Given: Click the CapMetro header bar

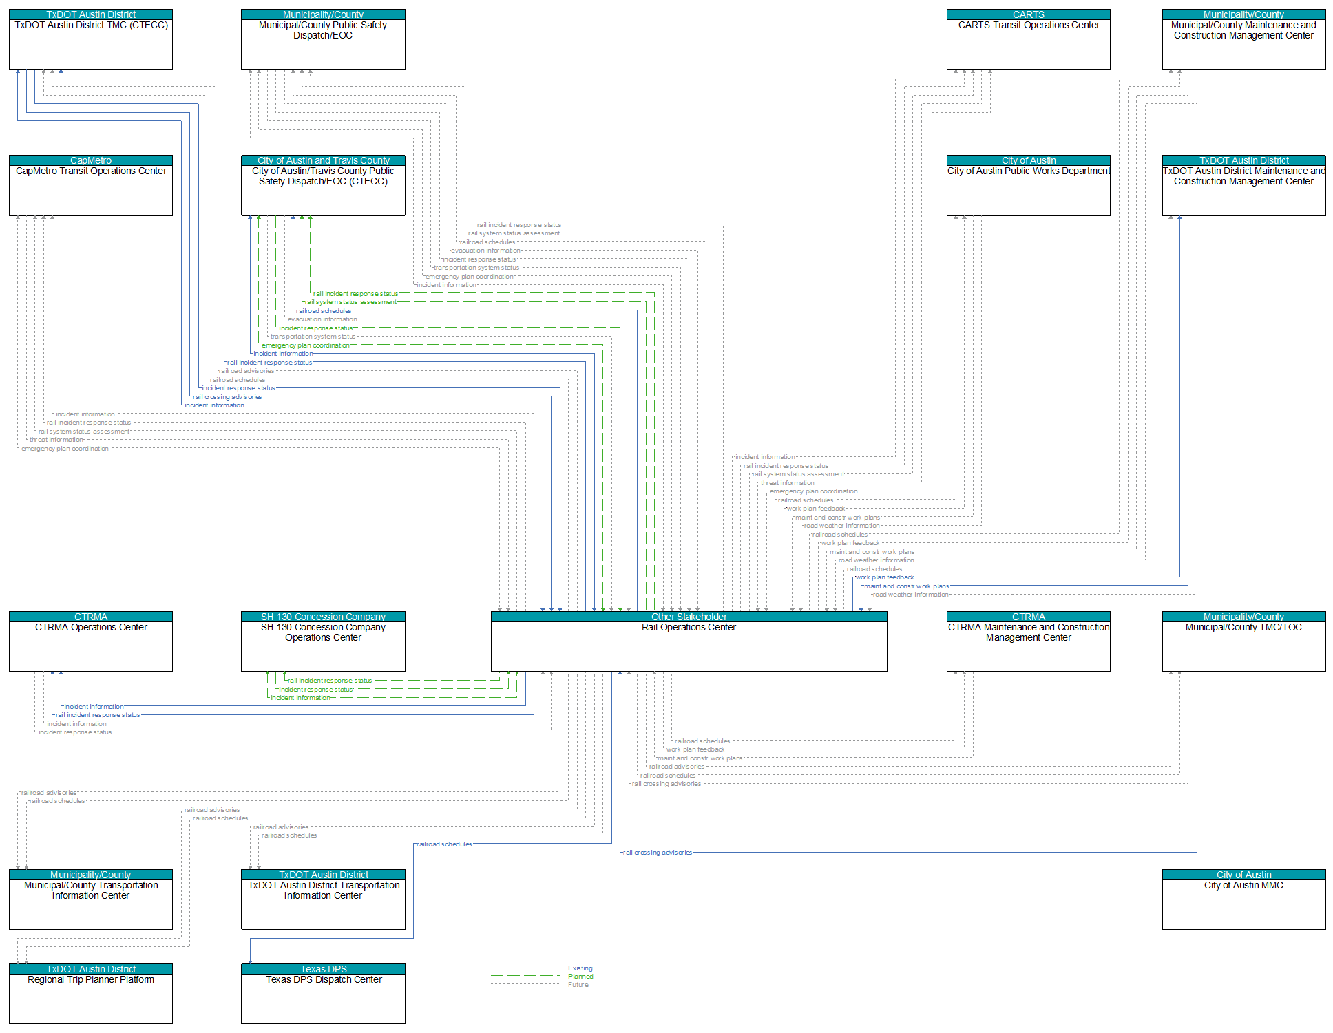Looking at the screenshot, I should tap(91, 160).
